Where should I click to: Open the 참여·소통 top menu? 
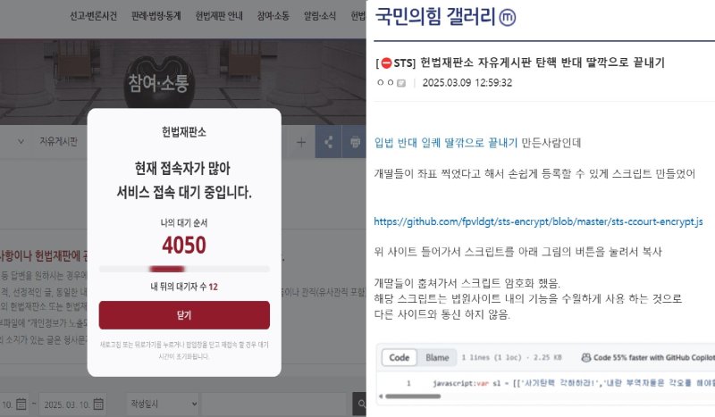point(273,16)
